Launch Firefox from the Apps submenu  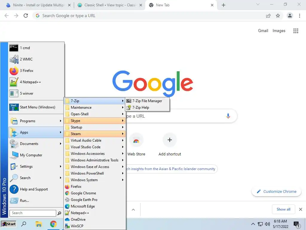(95, 187)
